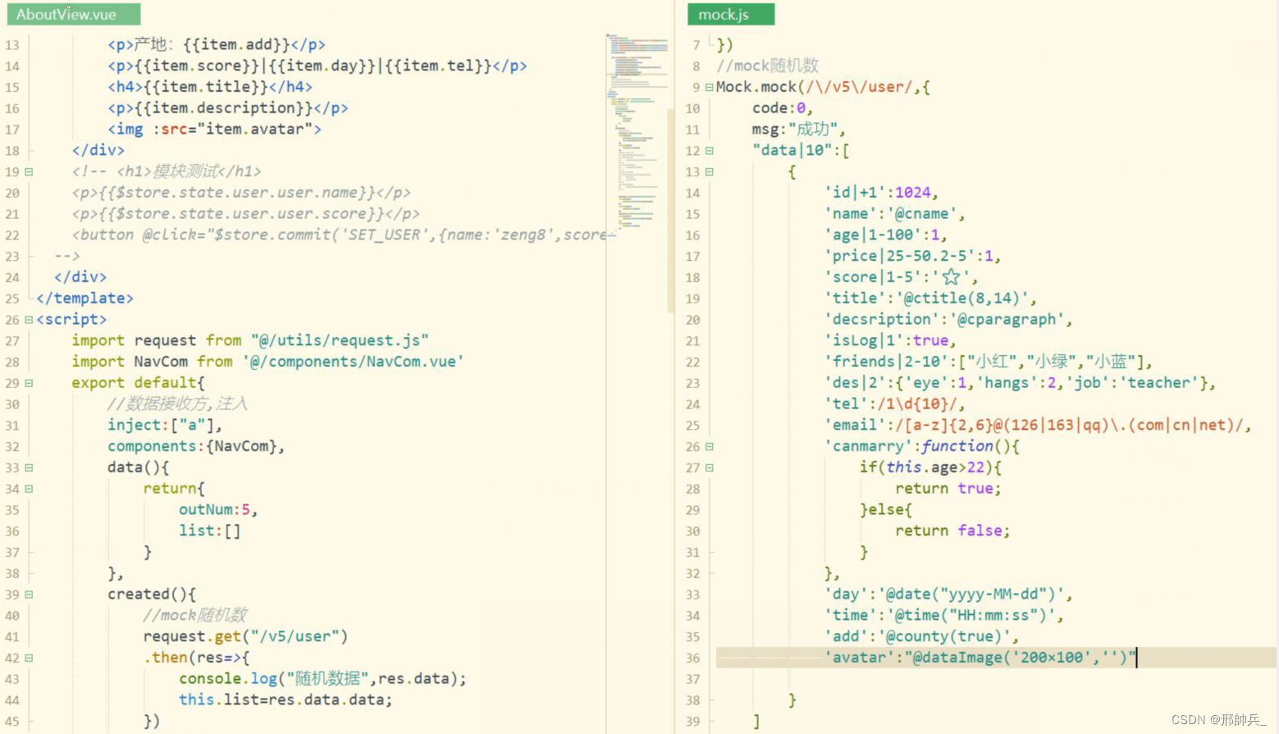Collapse the "data|10" array at line 12
Viewport: 1279px width, 734px height.
click(x=709, y=151)
